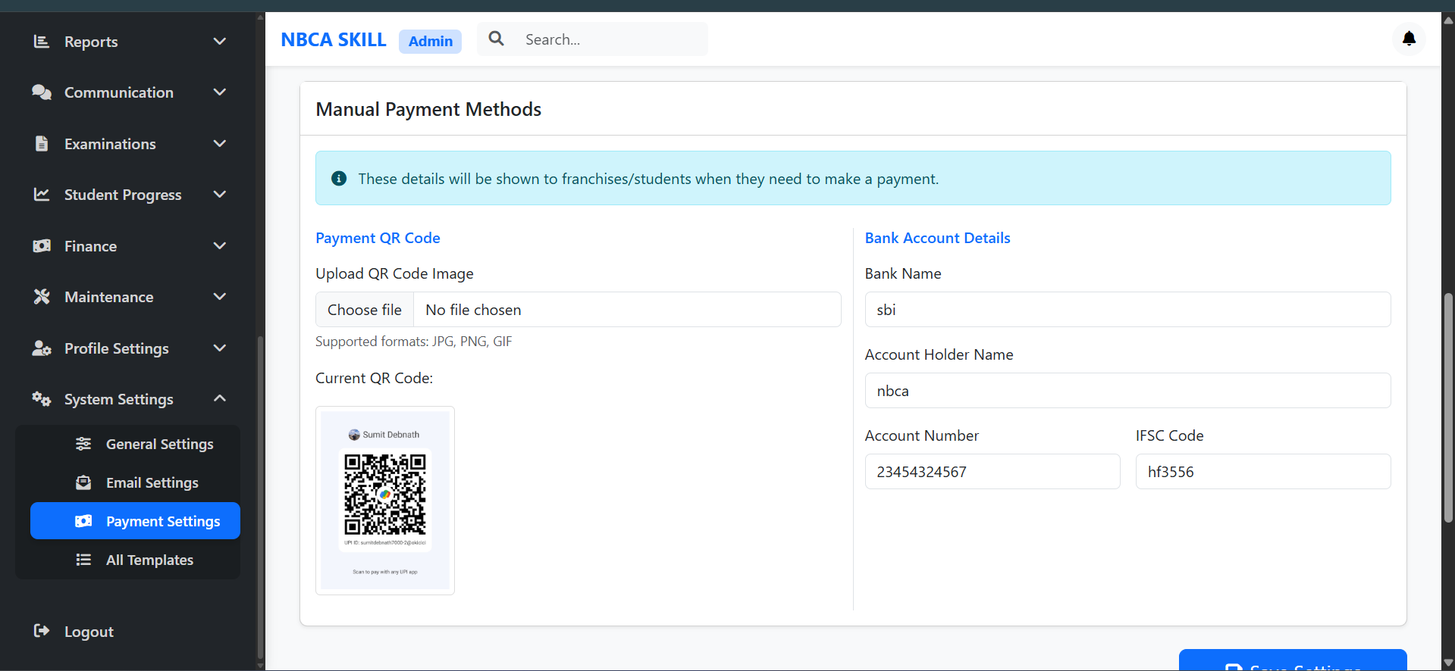The height and width of the screenshot is (671, 1455).
Task: Click the Payment Settings money bill icon
Action: tap(83, 521)
